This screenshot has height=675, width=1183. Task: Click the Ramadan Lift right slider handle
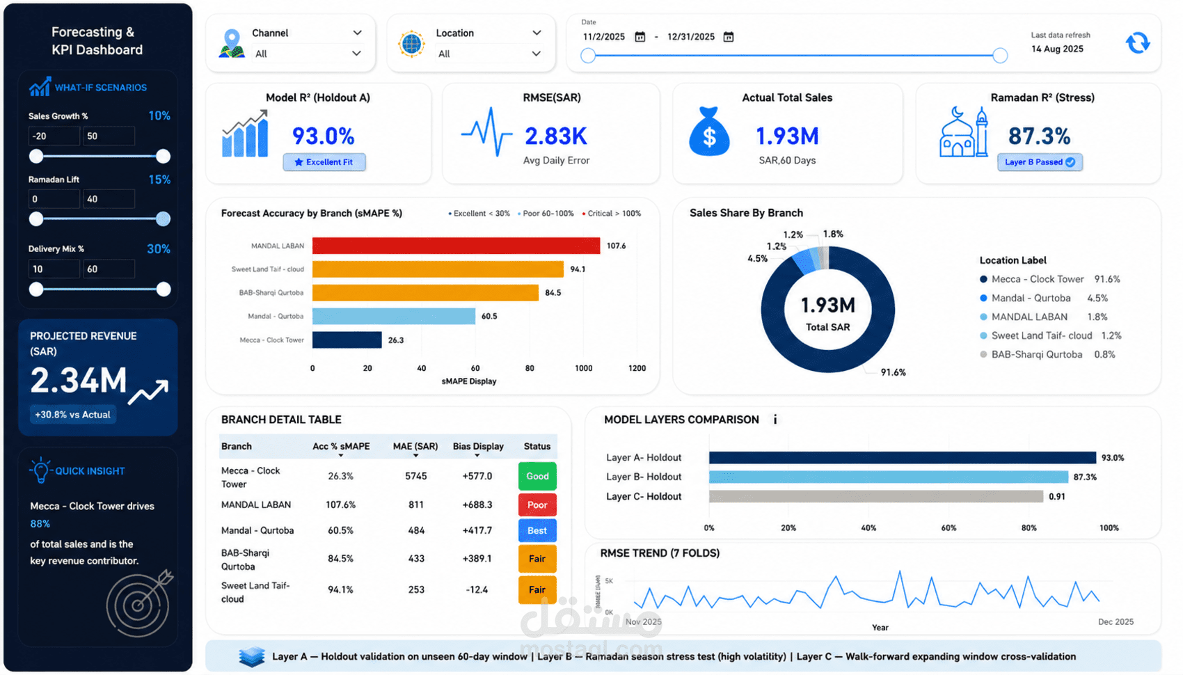[163, 219]
